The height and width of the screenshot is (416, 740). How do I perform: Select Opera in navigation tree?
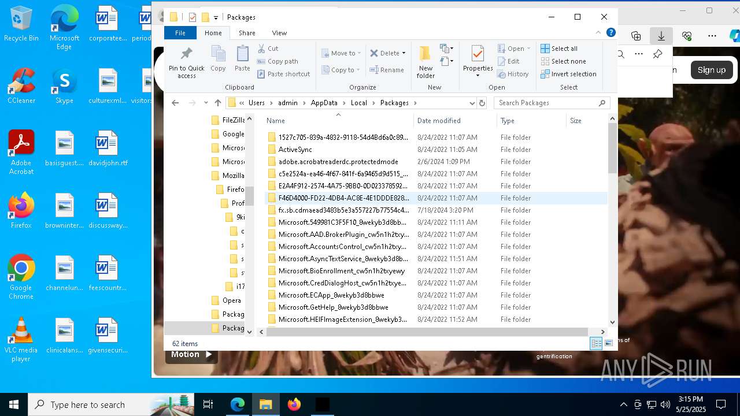pyautogui.click(x=231, y=300)
